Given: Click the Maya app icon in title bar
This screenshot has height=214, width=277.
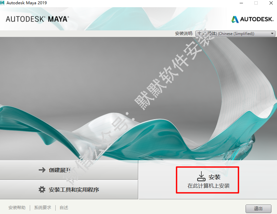Looking at the screenshot, I should [2, 3].
